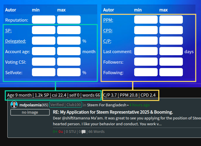The height and width of the screenshot is (146, 201).
Task: Click the 1.2k SP stat
Action: [x=42, y=95]
